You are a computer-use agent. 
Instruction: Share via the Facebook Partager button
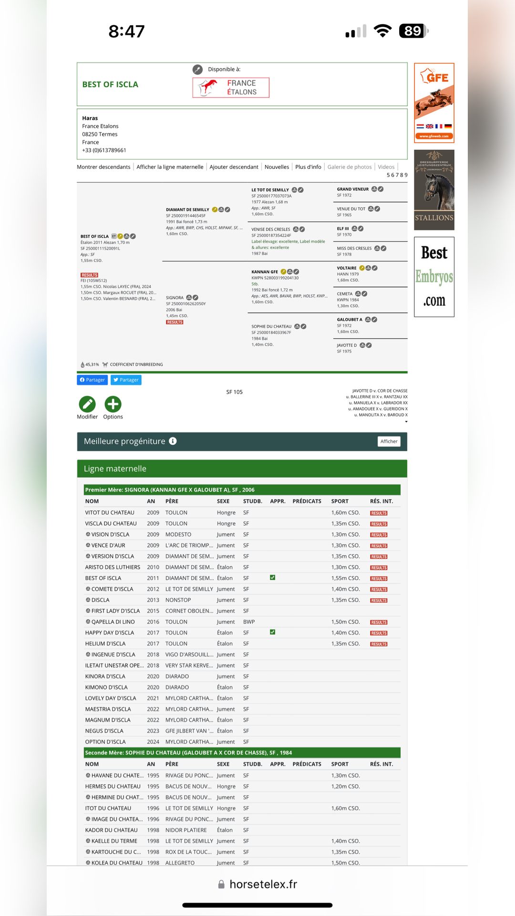tap(92, 380)
